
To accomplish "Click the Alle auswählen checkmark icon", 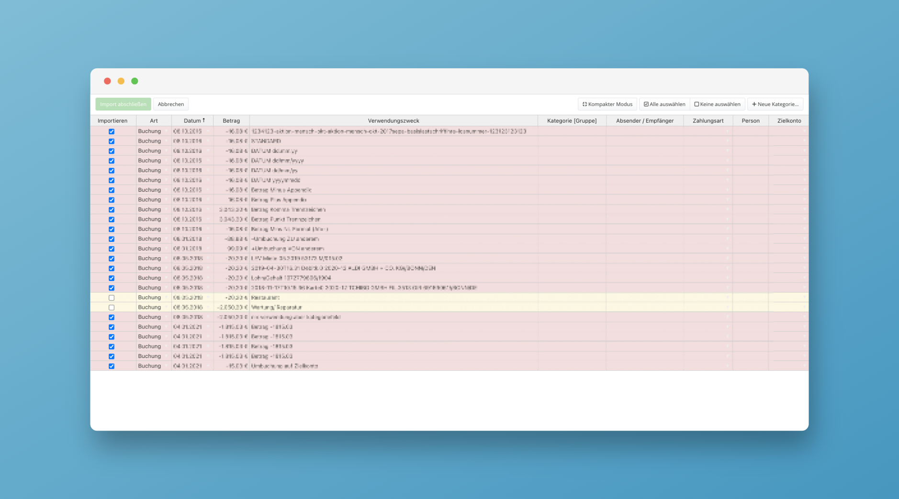I will 646,104.
